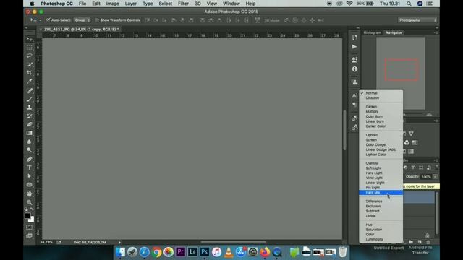Select the Hand tool
This screenshot has width=463, height=260.
click(x=29, y=194)
